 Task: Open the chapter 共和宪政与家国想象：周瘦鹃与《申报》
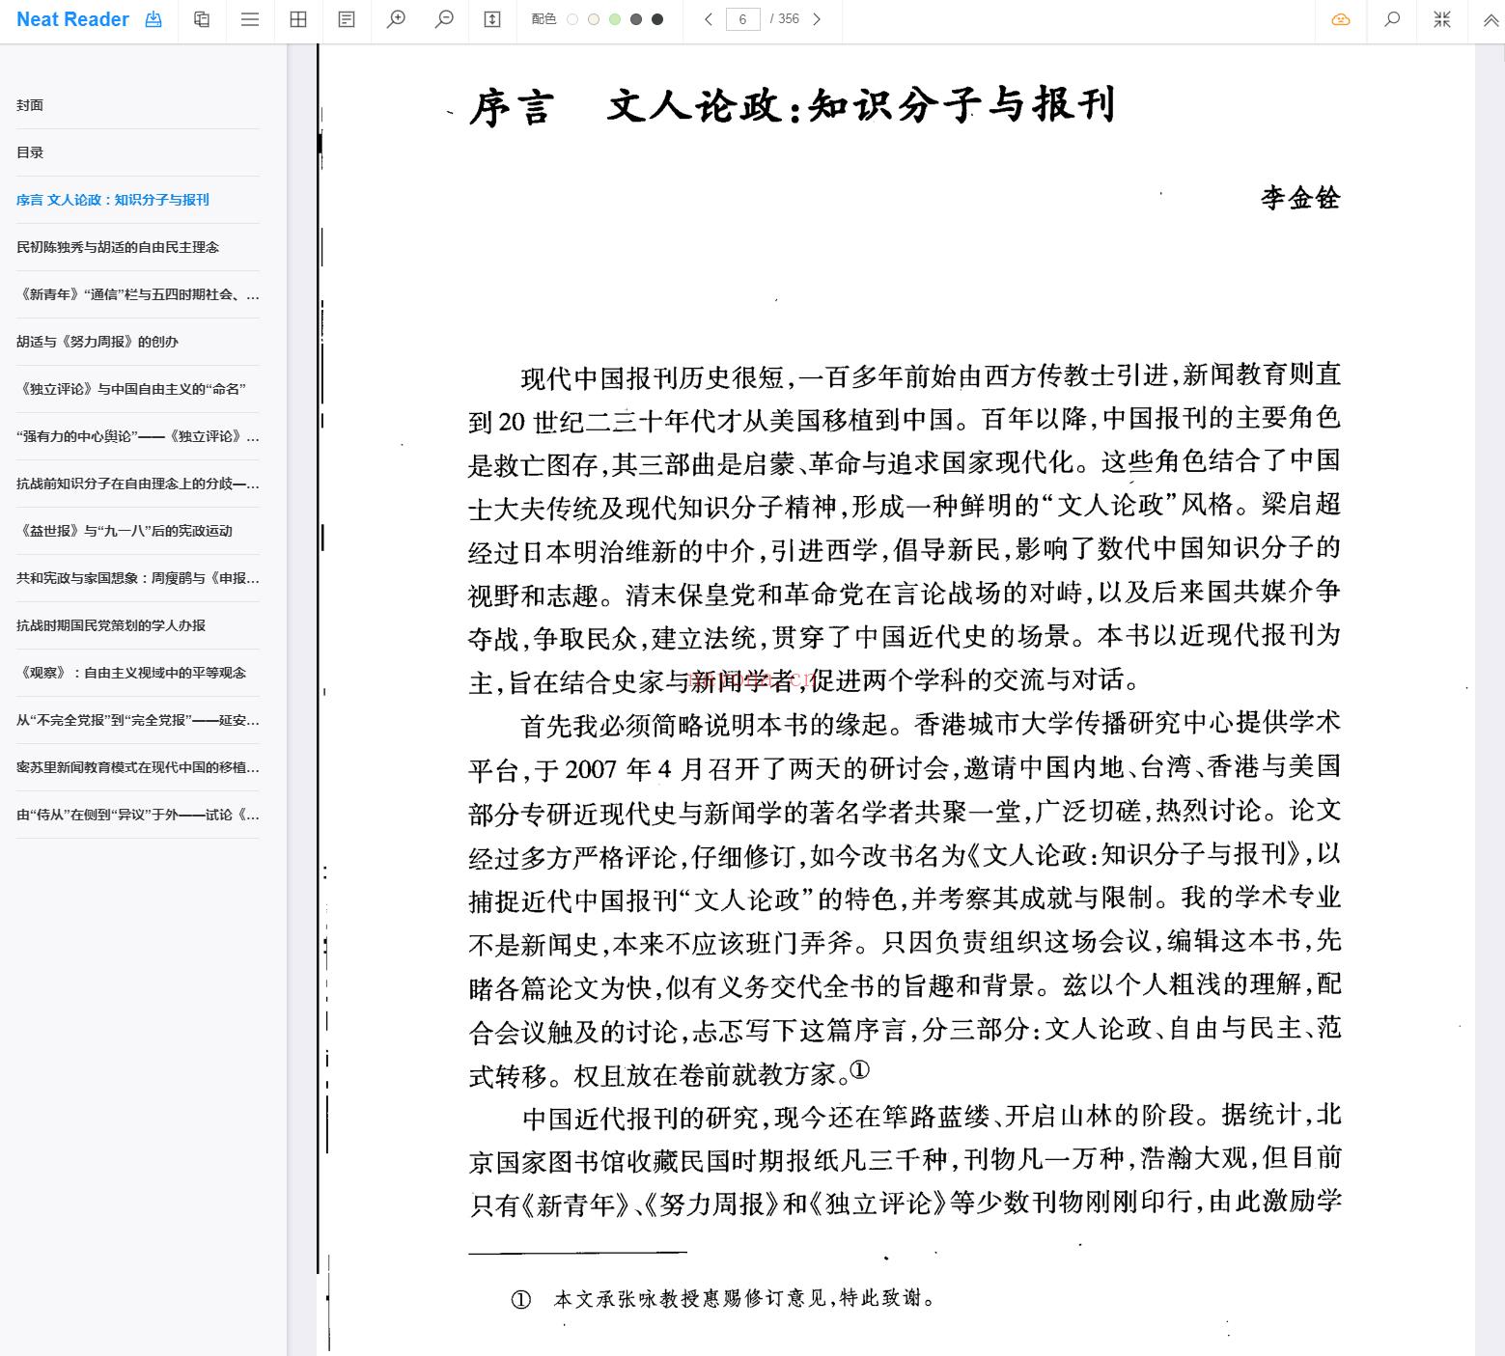pos(137,578)
